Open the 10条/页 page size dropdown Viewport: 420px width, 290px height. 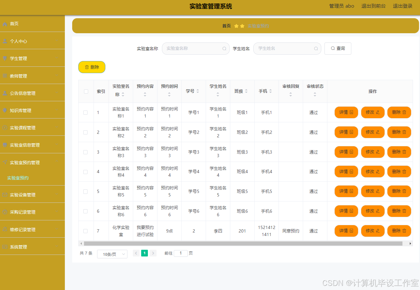coord(112,254)
